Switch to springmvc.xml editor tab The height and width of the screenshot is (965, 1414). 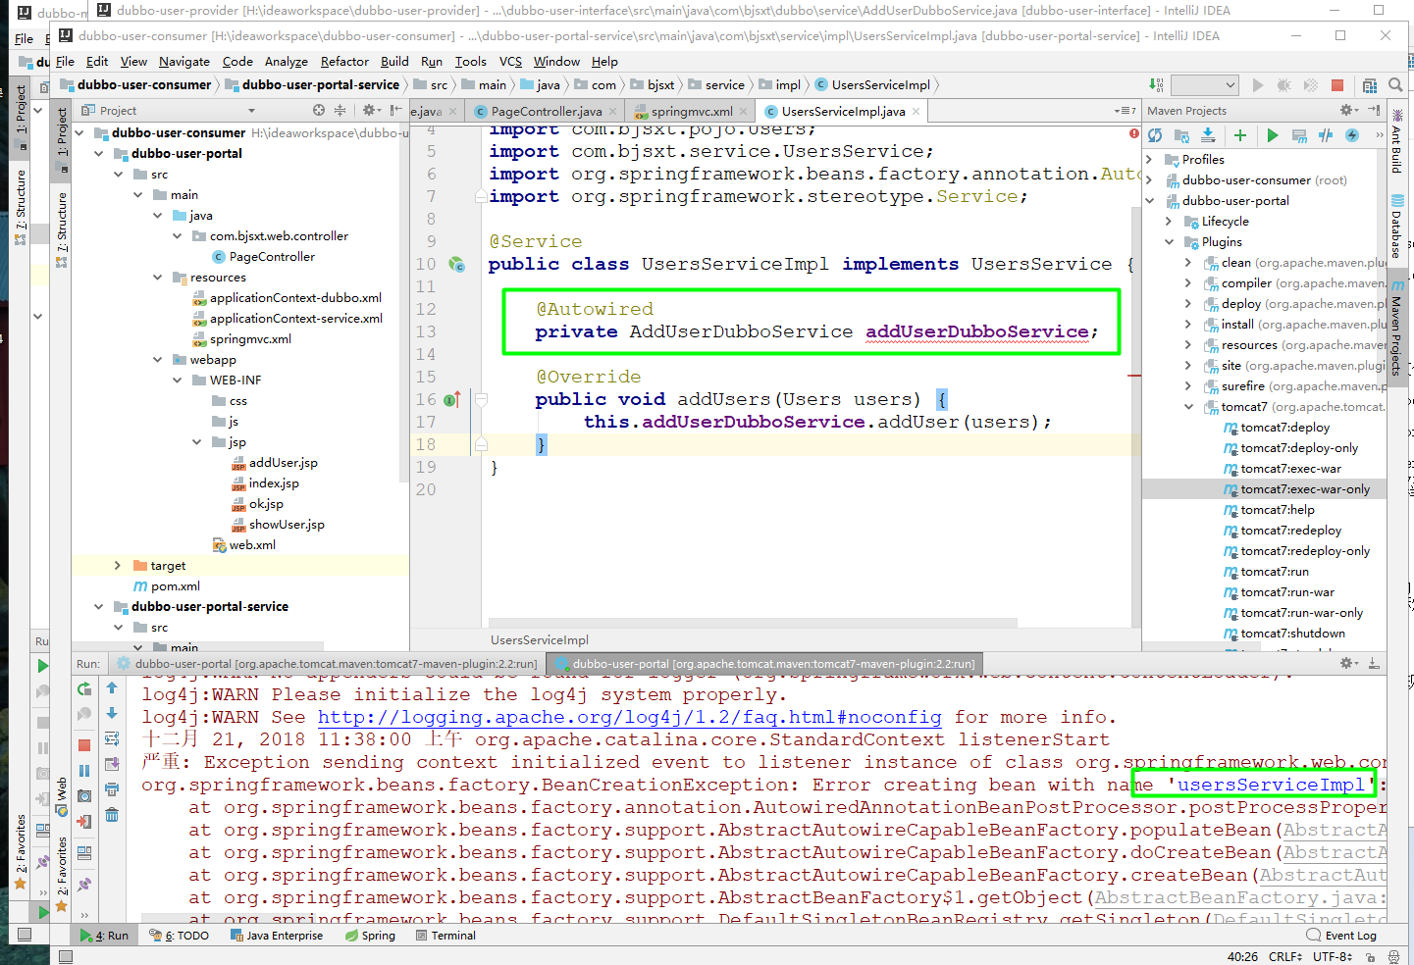(691, 111)
